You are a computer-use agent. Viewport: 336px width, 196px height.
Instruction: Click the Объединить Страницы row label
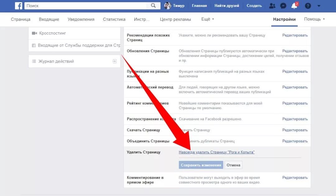point(148,141)
